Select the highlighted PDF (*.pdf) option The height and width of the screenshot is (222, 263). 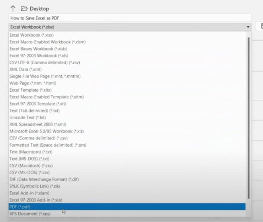click(x=127, y=207)
